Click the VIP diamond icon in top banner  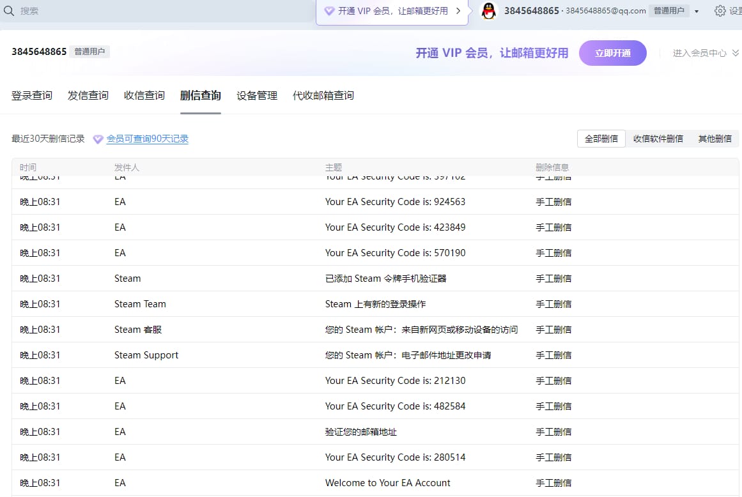[329, 11]
